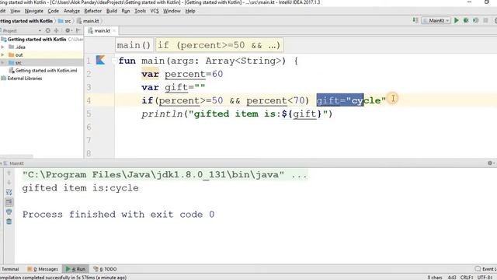
Task: Click the main.kt breadcrumb in navigation bar
Action: point(89,21)
